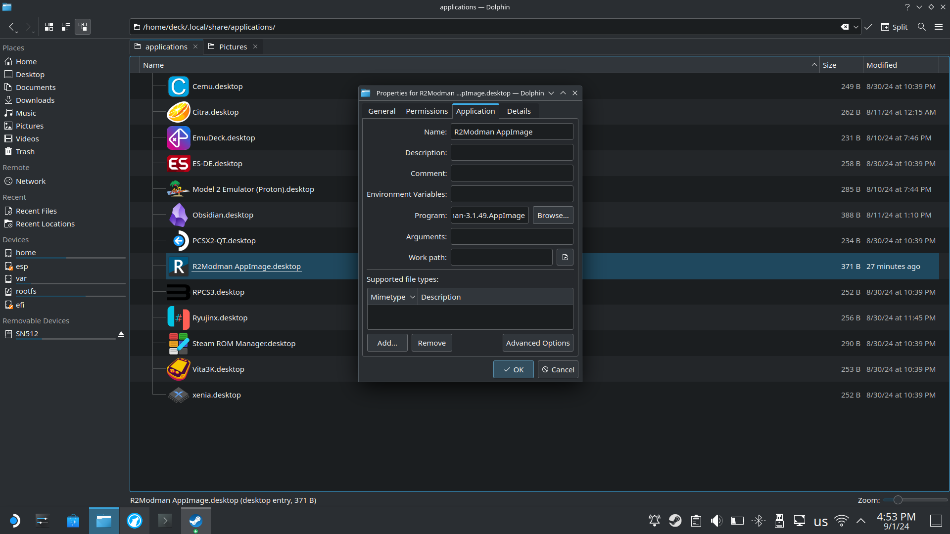950x534 pixels.
Task: Click Add mimetype button
Action: click(x=387, y=343)
